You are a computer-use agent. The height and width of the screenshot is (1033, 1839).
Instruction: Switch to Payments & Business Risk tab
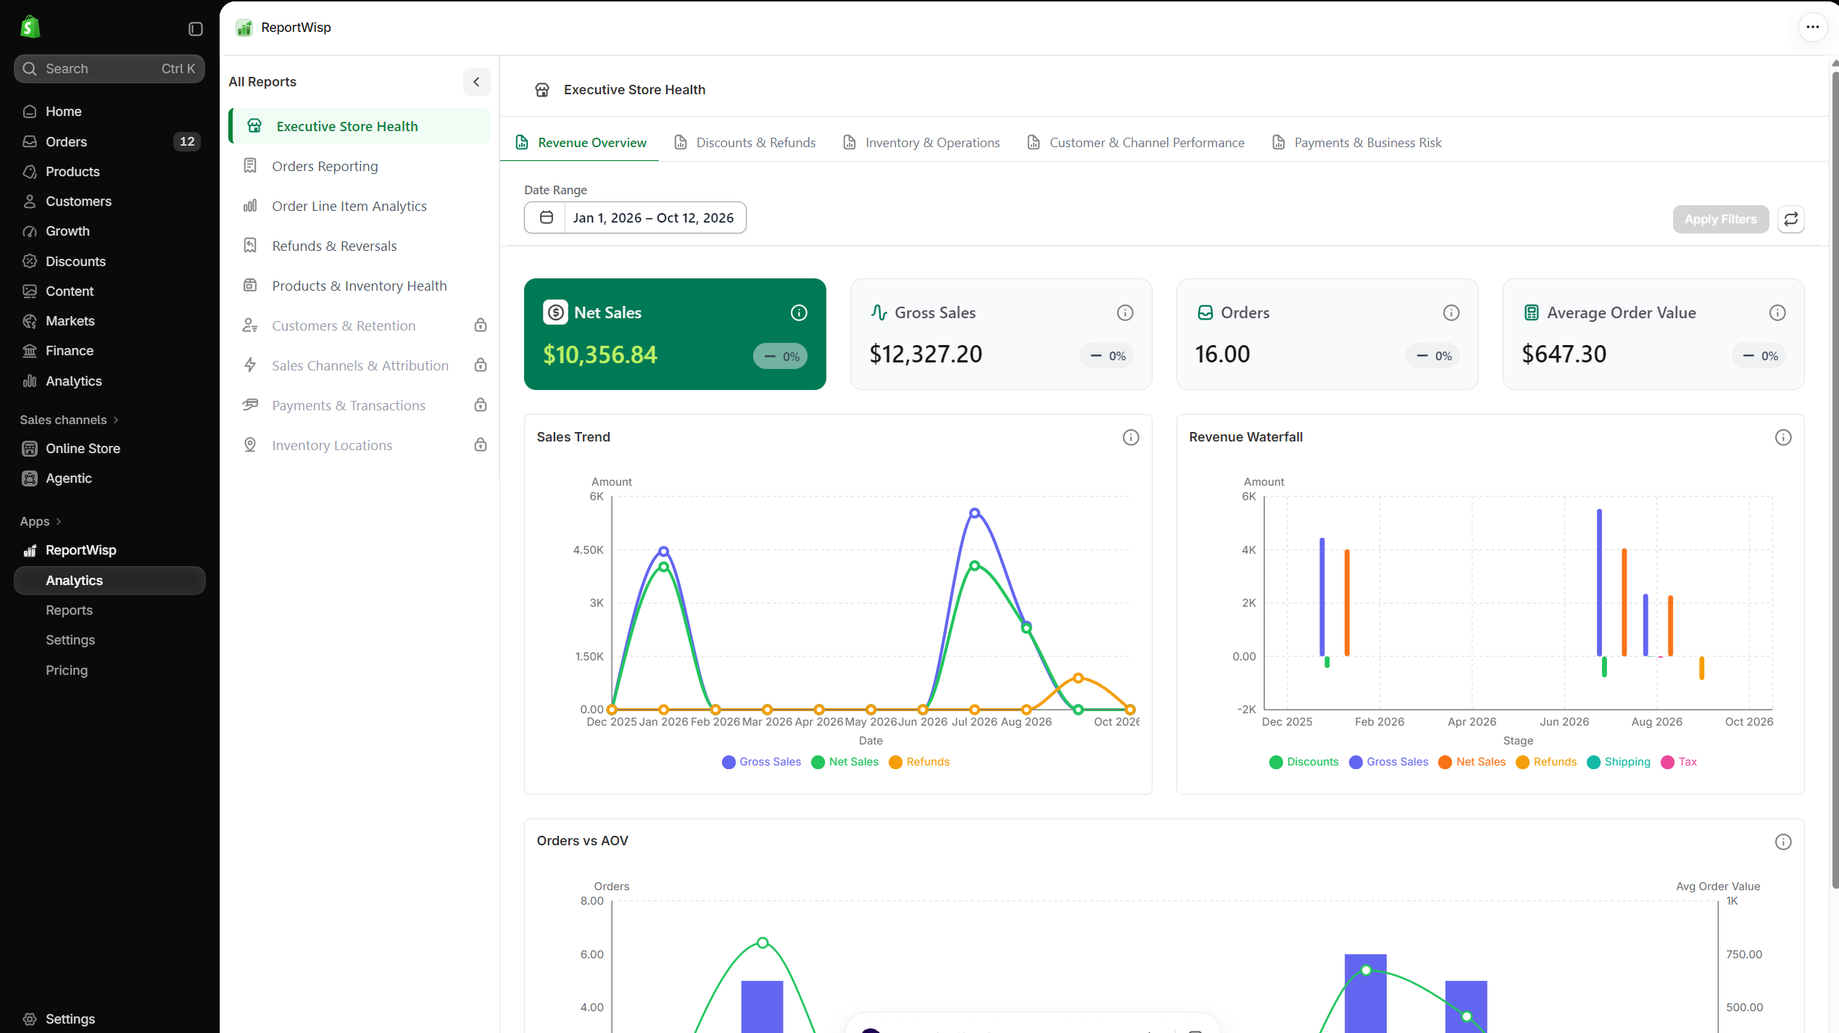tap(1357, 143)
